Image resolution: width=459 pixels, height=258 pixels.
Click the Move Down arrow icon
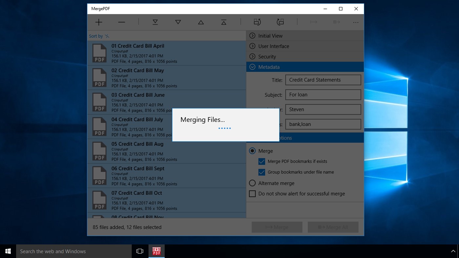(178, 22)
